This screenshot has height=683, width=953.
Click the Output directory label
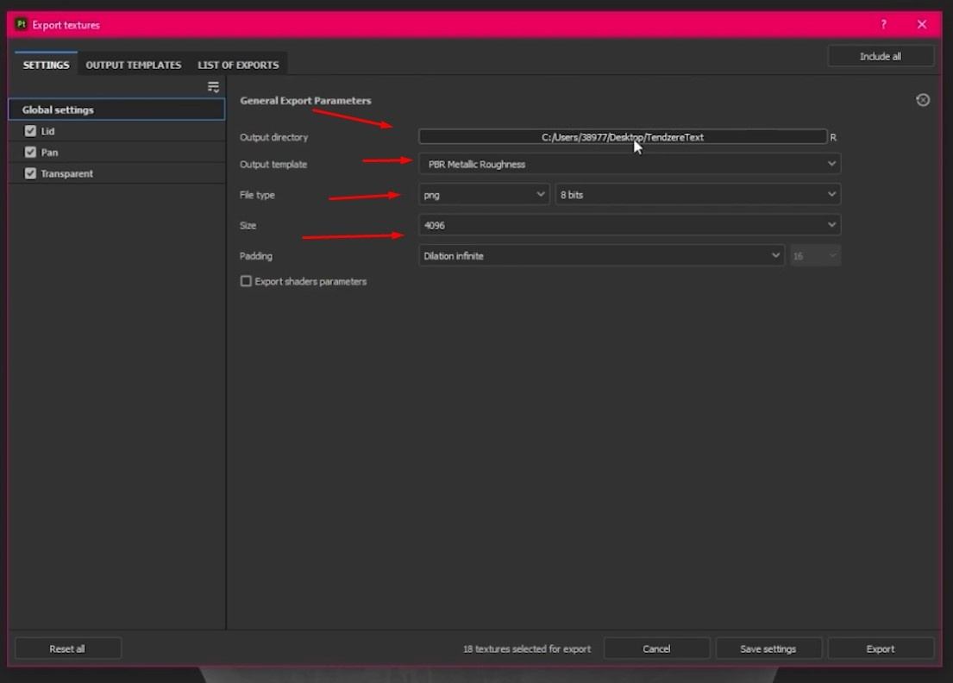[273, 137]
